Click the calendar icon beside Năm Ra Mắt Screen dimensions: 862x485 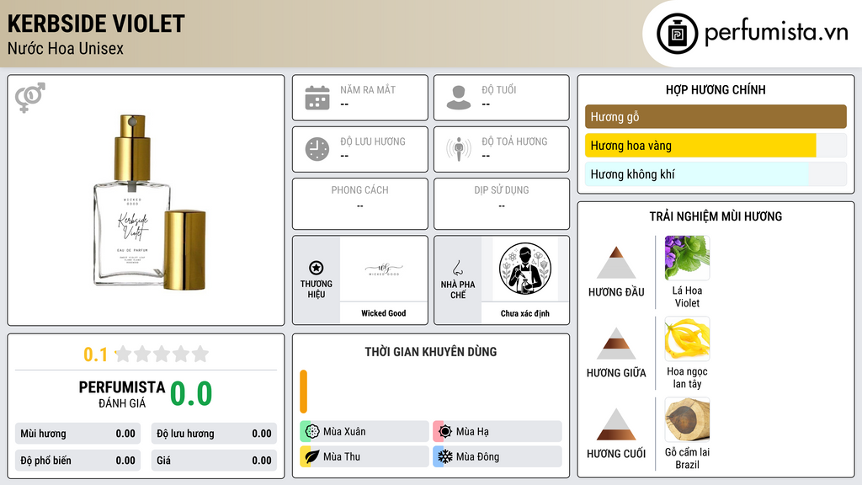coord(317,98)
